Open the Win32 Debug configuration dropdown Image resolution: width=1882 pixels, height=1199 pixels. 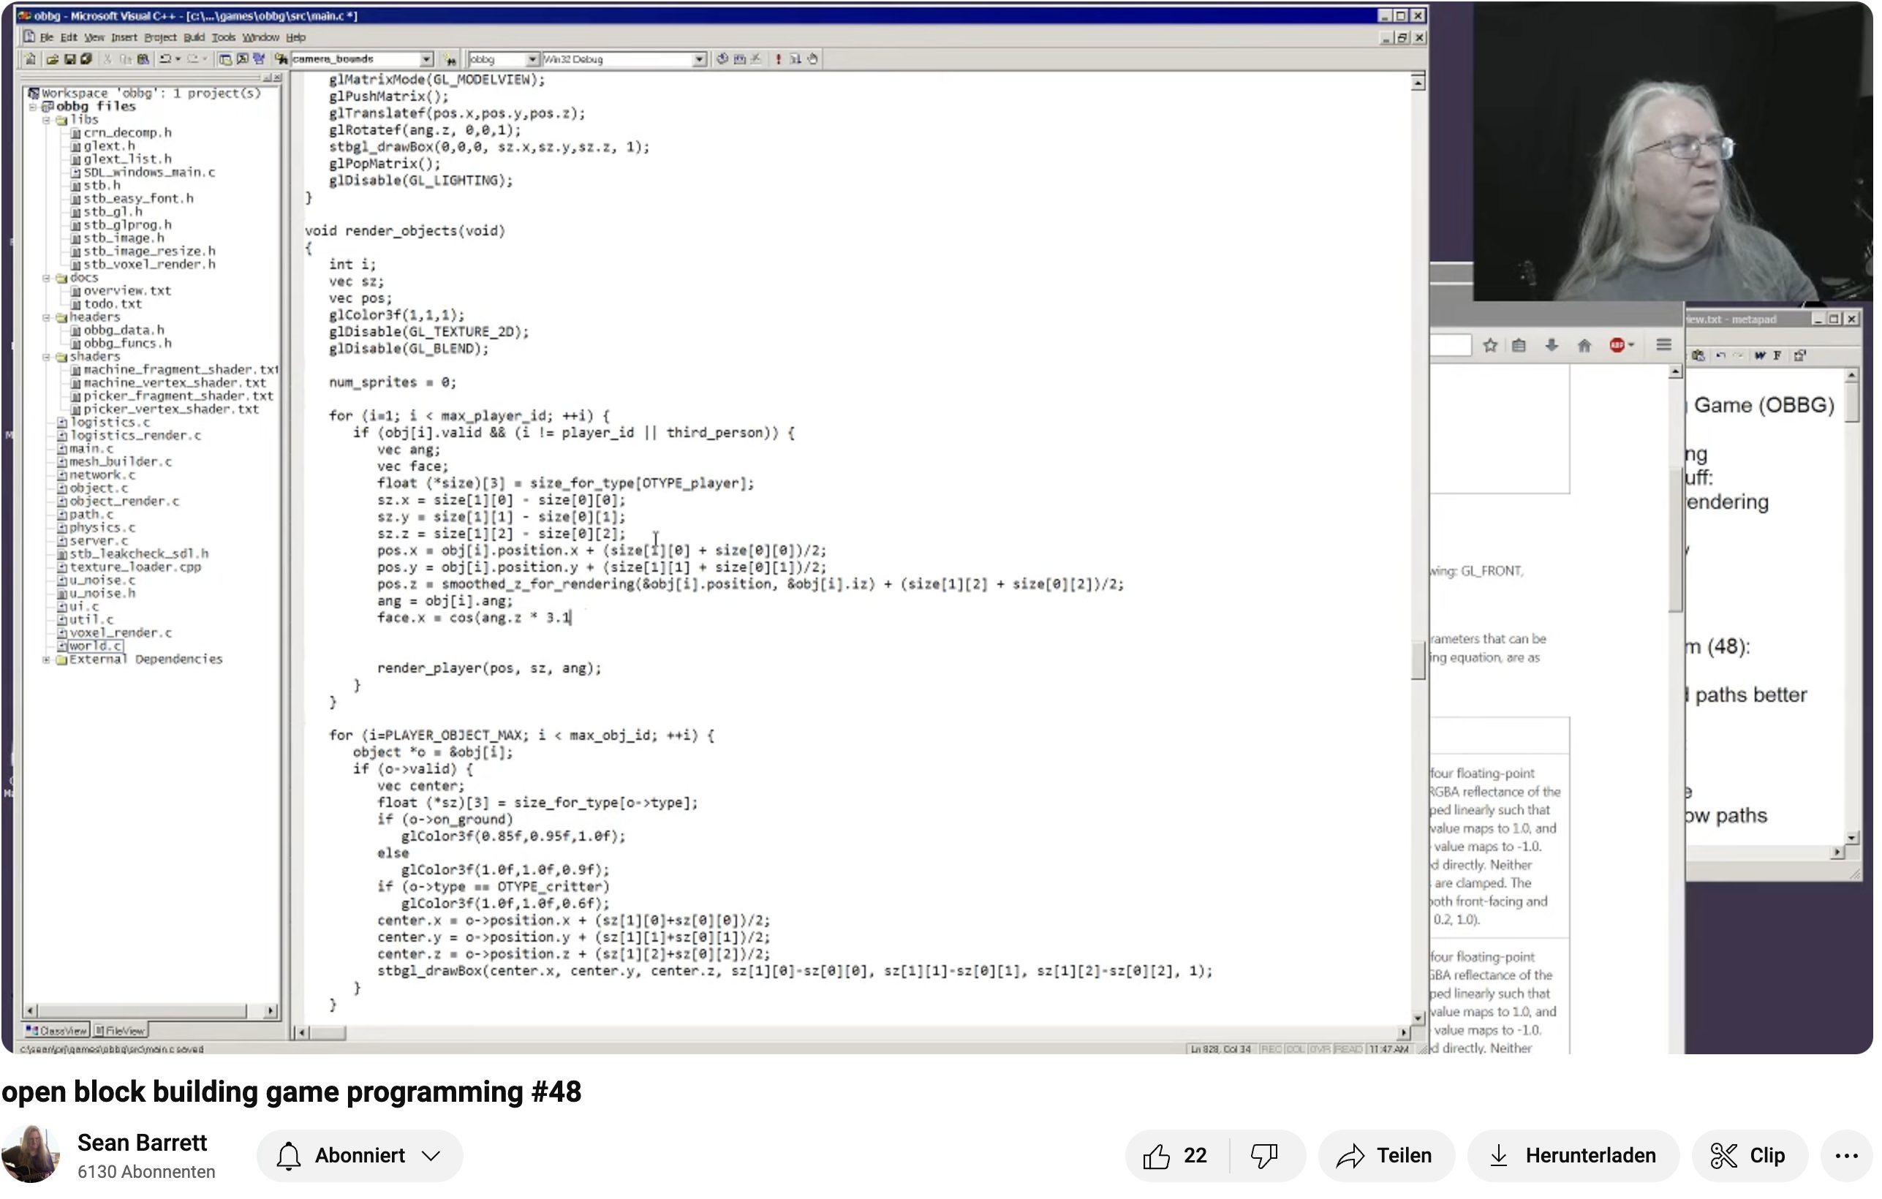(x=701, y=59)
